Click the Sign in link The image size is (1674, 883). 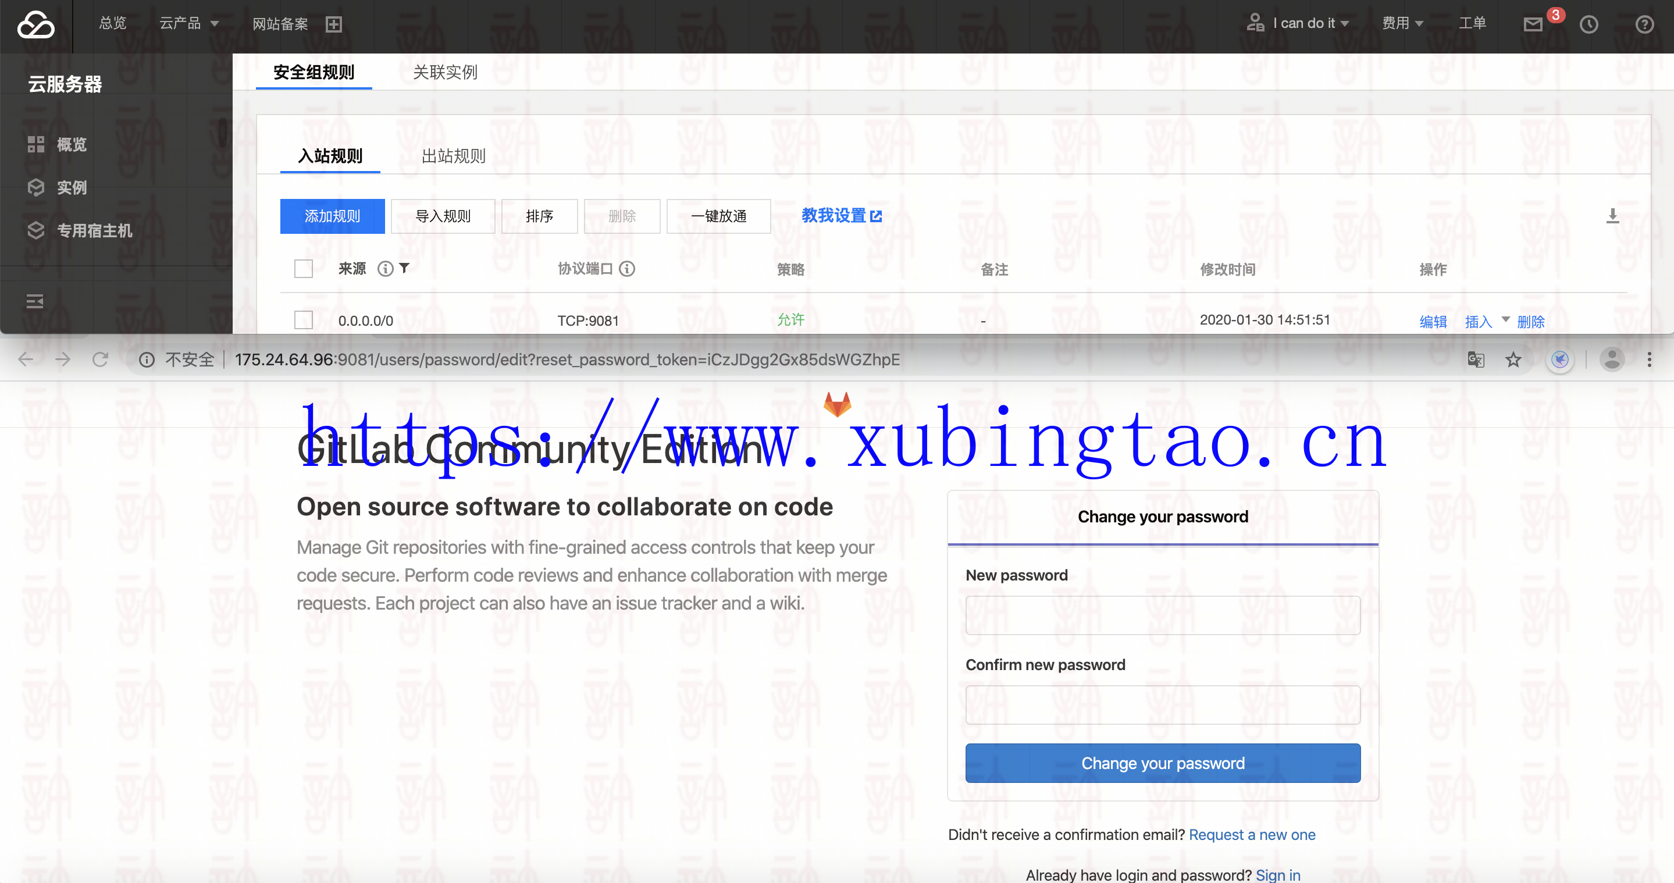tap(1277, 874)
